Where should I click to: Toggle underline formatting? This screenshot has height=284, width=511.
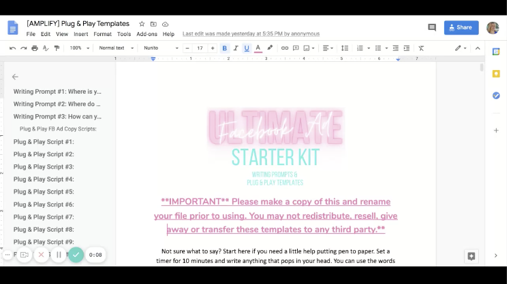(x=247, y=48)
